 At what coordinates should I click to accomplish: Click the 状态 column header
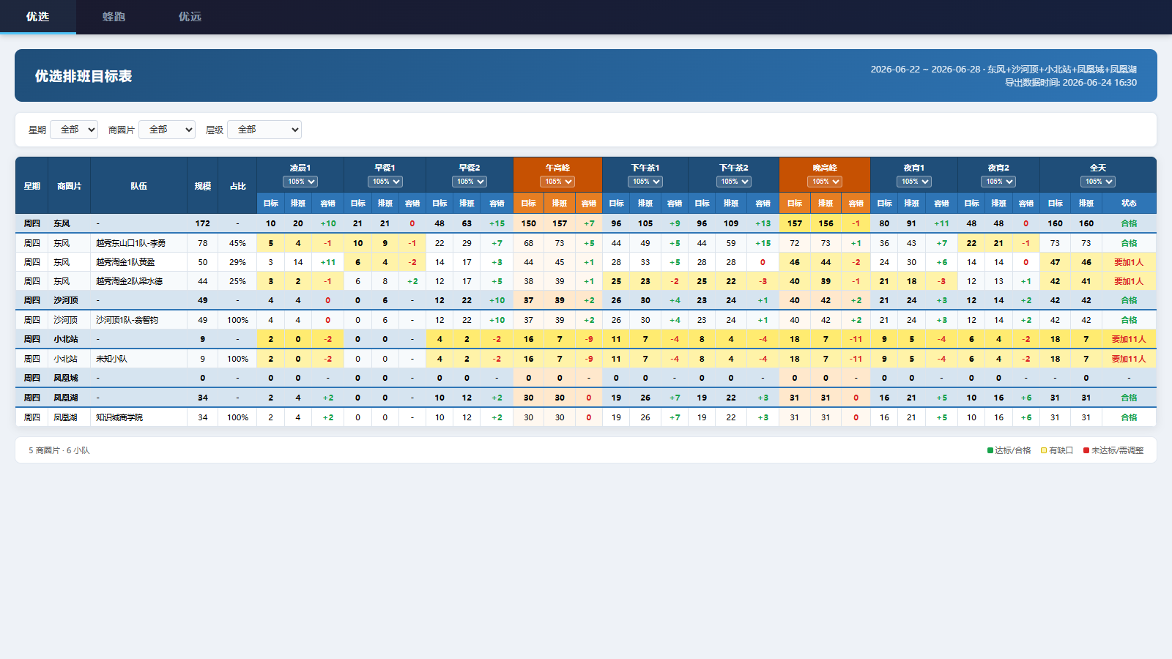1129,204
